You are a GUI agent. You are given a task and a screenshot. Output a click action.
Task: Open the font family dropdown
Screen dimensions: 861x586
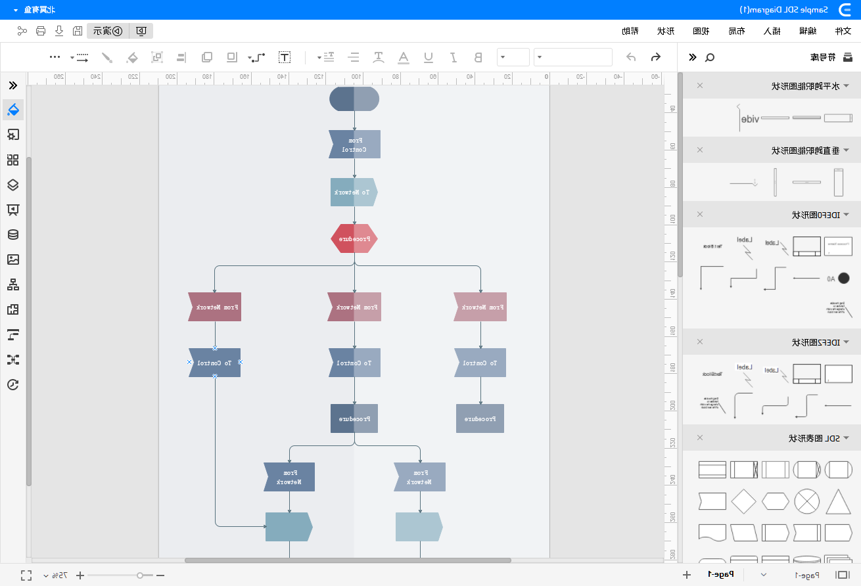click(x=573, y=57)
